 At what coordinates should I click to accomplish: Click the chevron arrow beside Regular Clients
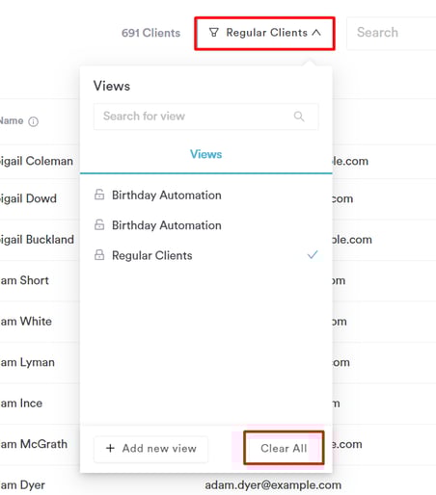pos(316,33)
